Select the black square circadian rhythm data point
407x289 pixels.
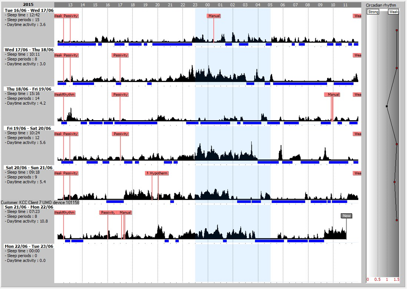click(387, 106)
